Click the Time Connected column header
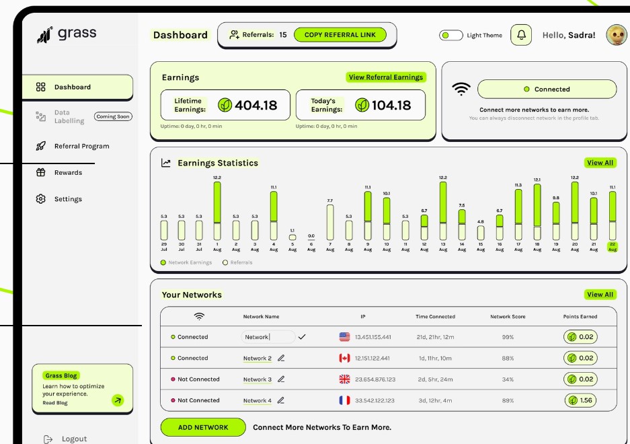Screen dimensions: 630x444 [435, 316]
